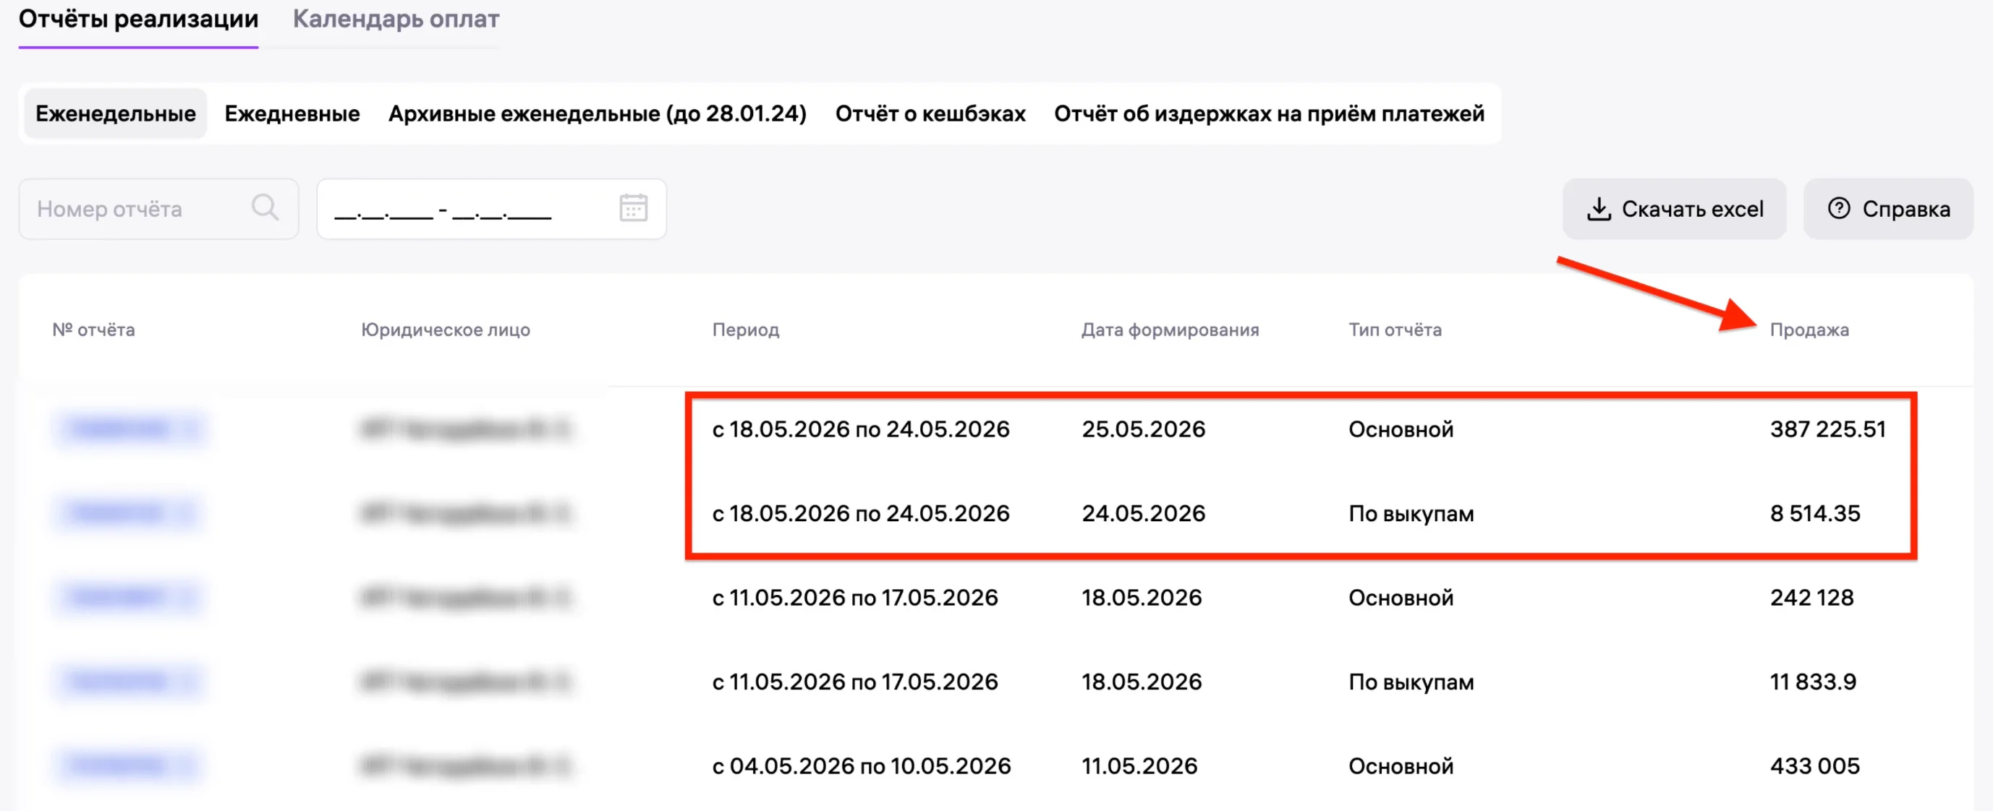Viewport: 1993px width, 811px height.
Task: Click the sales value 8 514.35
Action: tap(1814, 513)
